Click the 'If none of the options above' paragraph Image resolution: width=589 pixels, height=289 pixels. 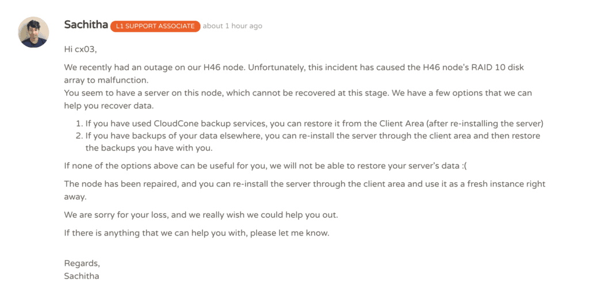point(265,166)
